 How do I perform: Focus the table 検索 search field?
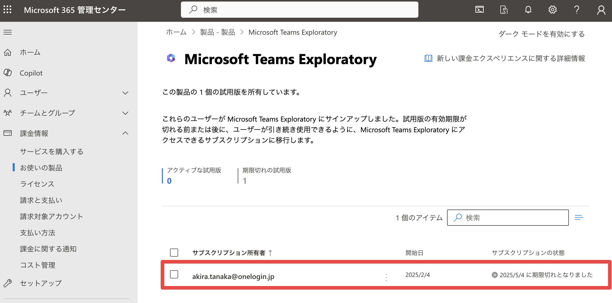(x=508, y=217)
